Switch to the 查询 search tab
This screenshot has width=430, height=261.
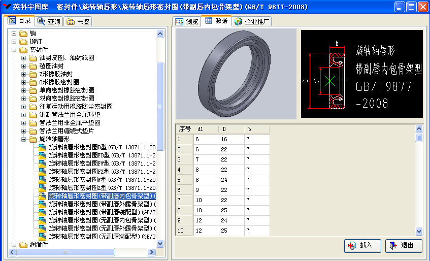pyautogui.click(x=49, y=21)
